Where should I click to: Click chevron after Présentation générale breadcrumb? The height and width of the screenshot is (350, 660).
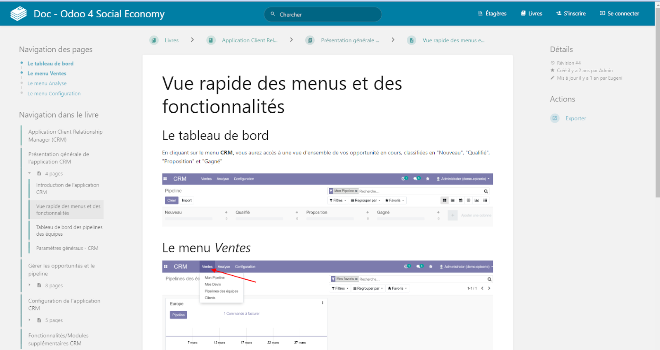(393, 40)
